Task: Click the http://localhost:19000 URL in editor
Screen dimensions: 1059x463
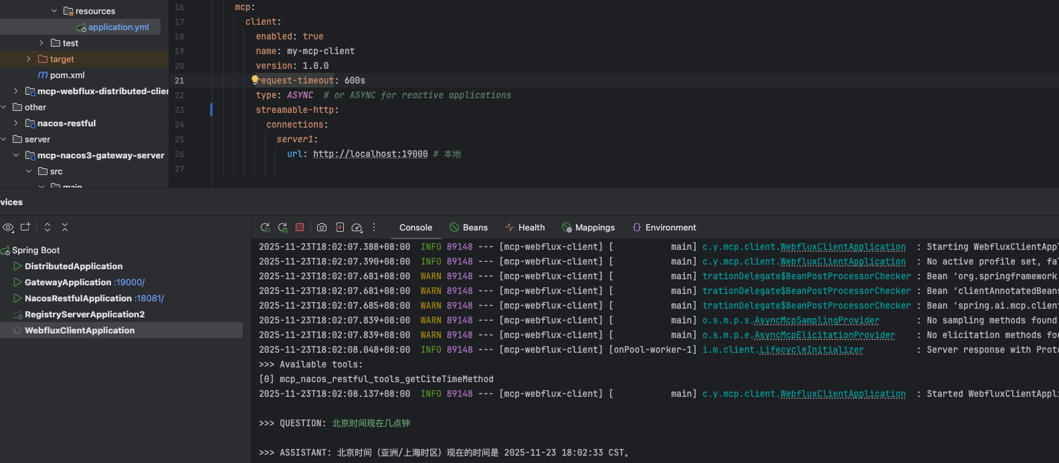Action: click(370, 154)
